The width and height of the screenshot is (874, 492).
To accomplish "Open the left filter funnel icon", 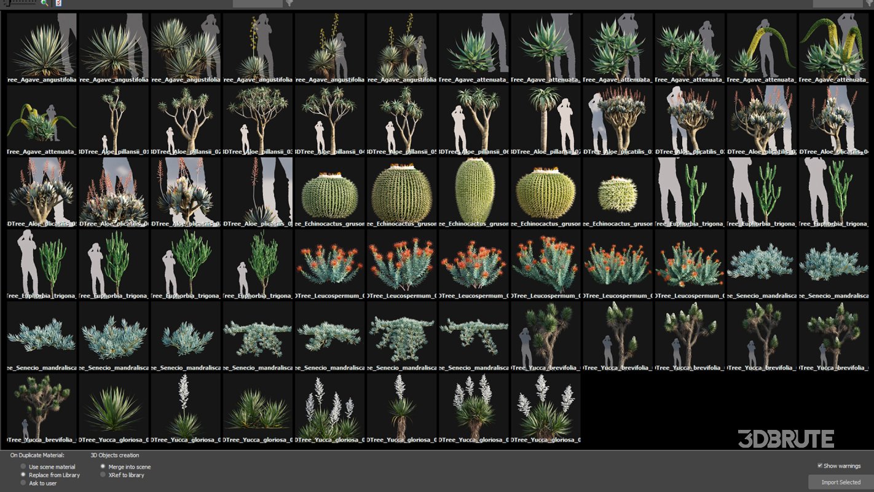I will point(289,4).
